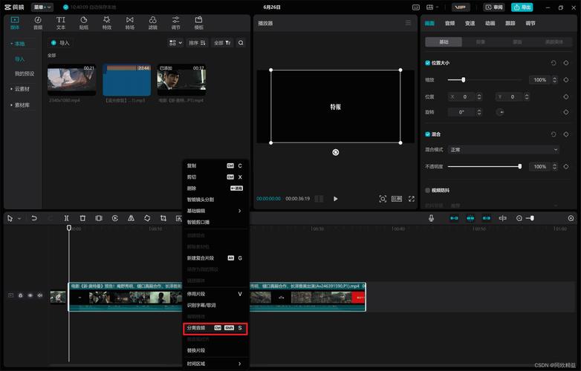Open the Effects (特效) panel
The height and width of the screenshot is (371, 581).
pyautogui.click(x=106, y=22)
